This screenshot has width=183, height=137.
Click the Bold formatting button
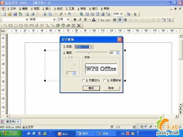(x=75, y=20)
